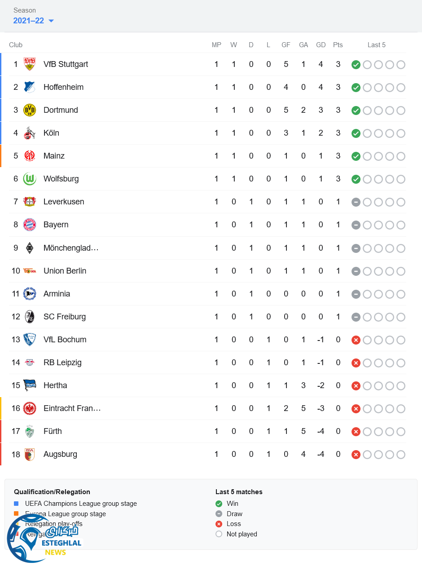This screenshot has height=575, width=422.
Task: Open the 2021–22 season dropdown
Action: 34,21
